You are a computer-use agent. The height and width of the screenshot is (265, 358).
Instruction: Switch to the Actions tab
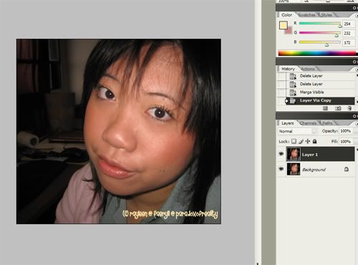click(308, 69)
